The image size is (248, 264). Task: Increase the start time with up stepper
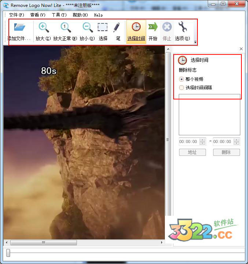click(203, 140)
